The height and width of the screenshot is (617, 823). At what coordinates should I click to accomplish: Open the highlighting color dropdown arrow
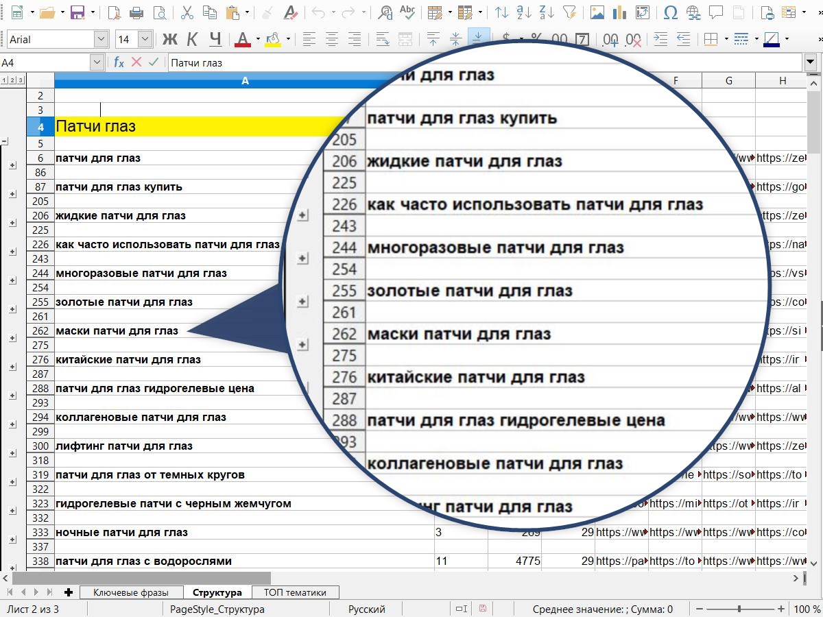click(289, 39)
